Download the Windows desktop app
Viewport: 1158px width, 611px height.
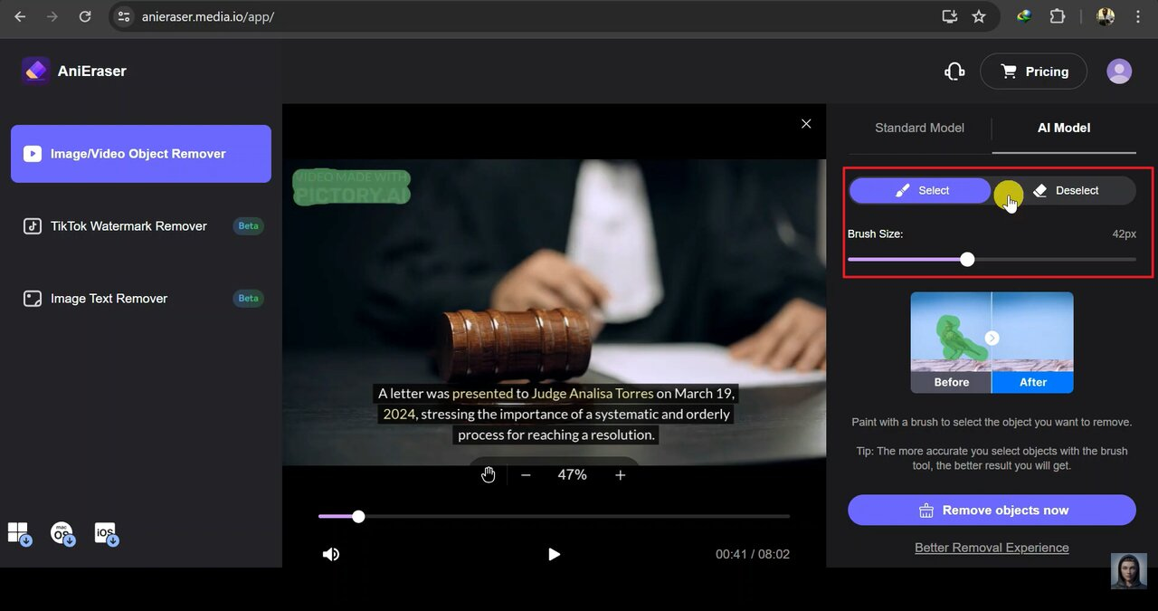19,534
